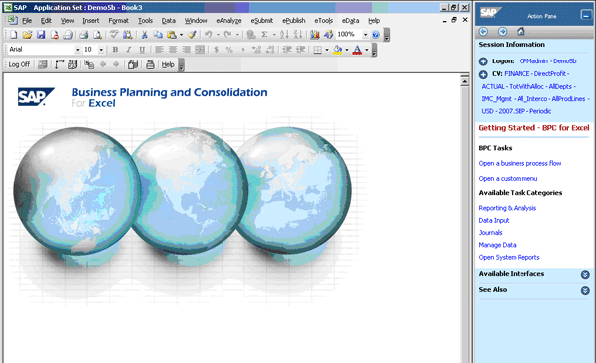Screen dimensions: 596x363
Task: Toggle Bold formatting
Action: click(115, 50)
